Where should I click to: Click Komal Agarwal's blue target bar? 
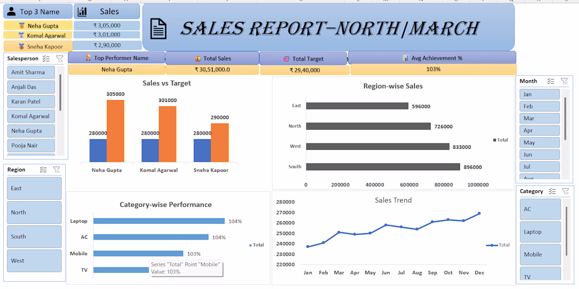click(x=151, y=150)
